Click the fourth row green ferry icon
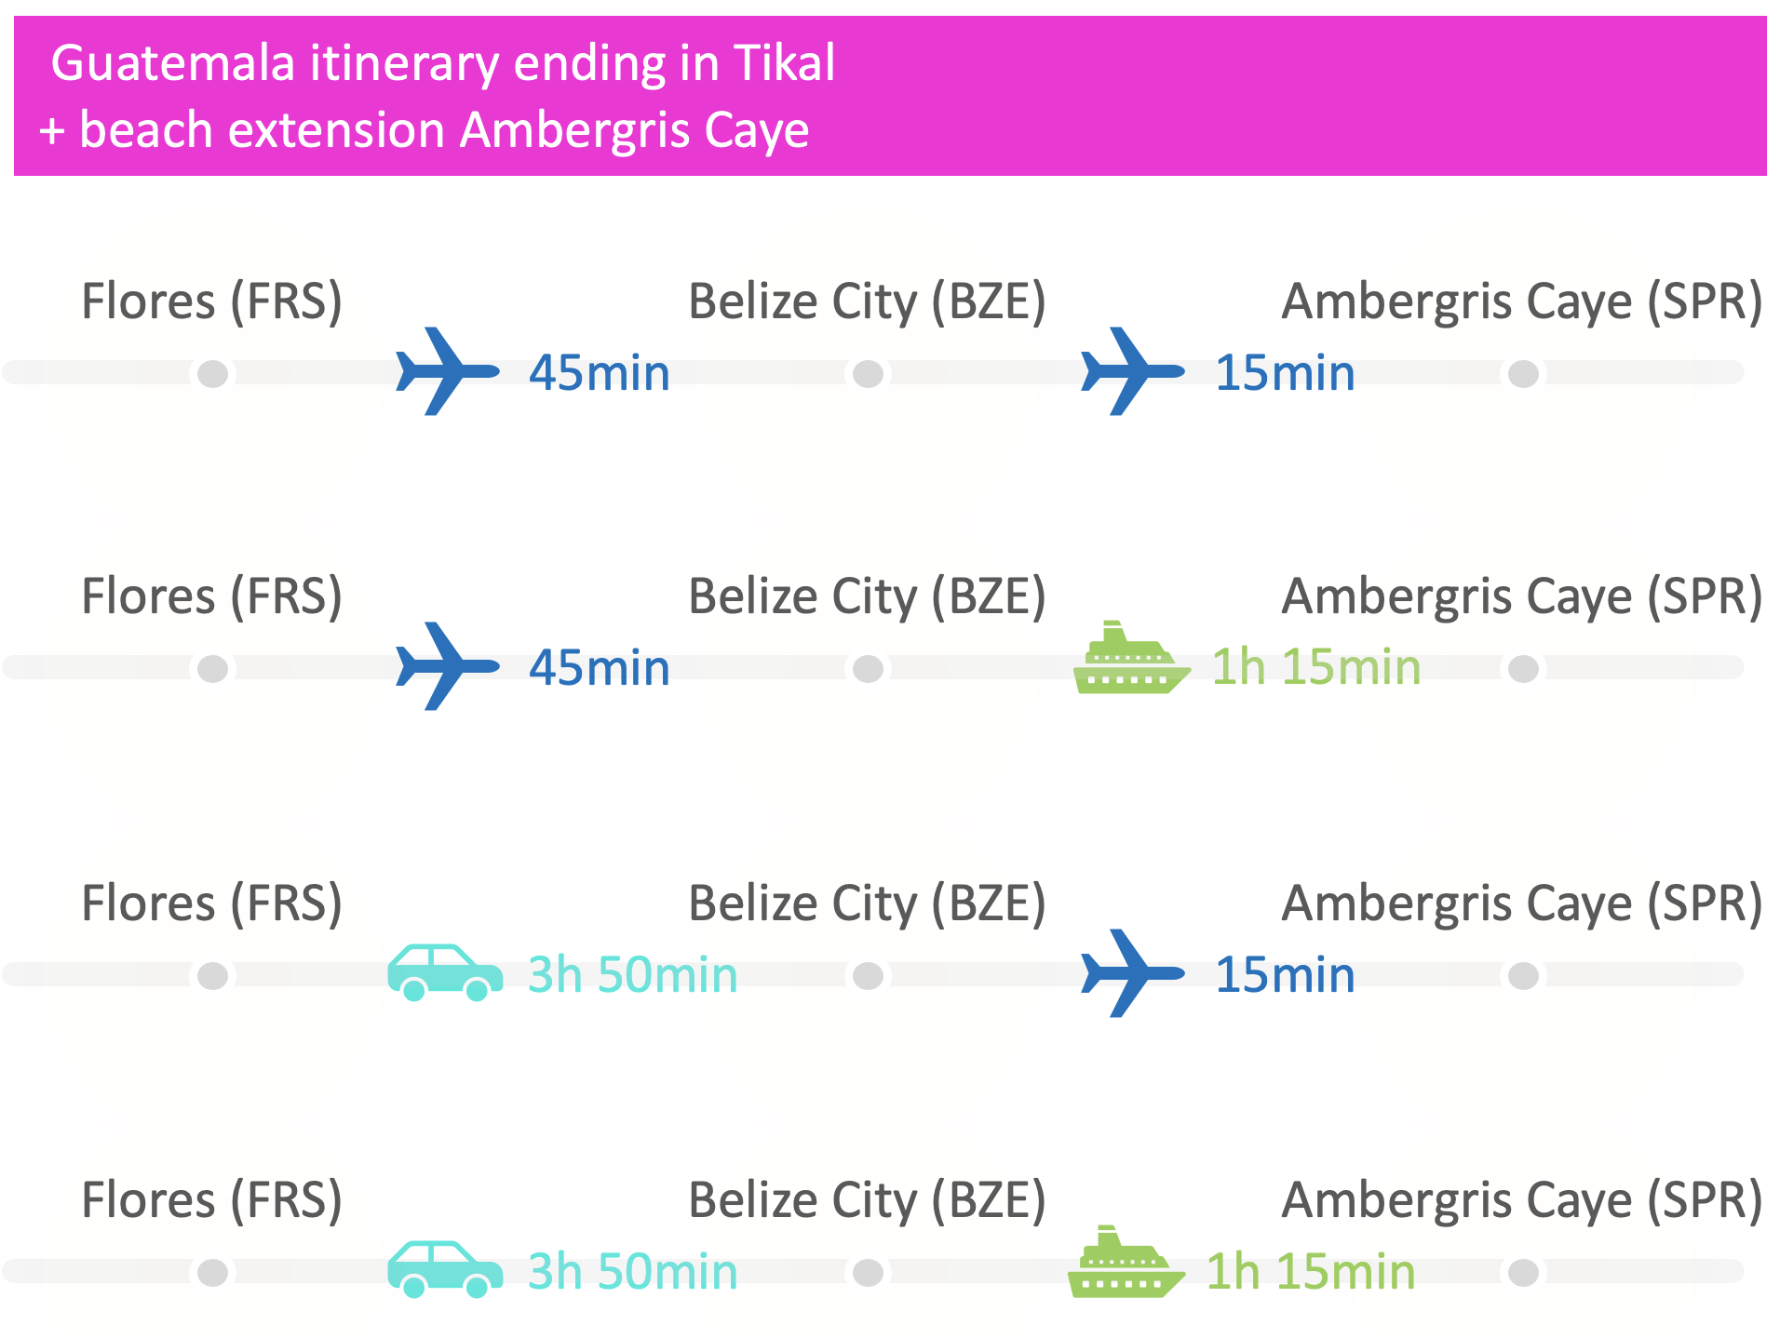Screen dimensions: 1780x1338 1126,1262
